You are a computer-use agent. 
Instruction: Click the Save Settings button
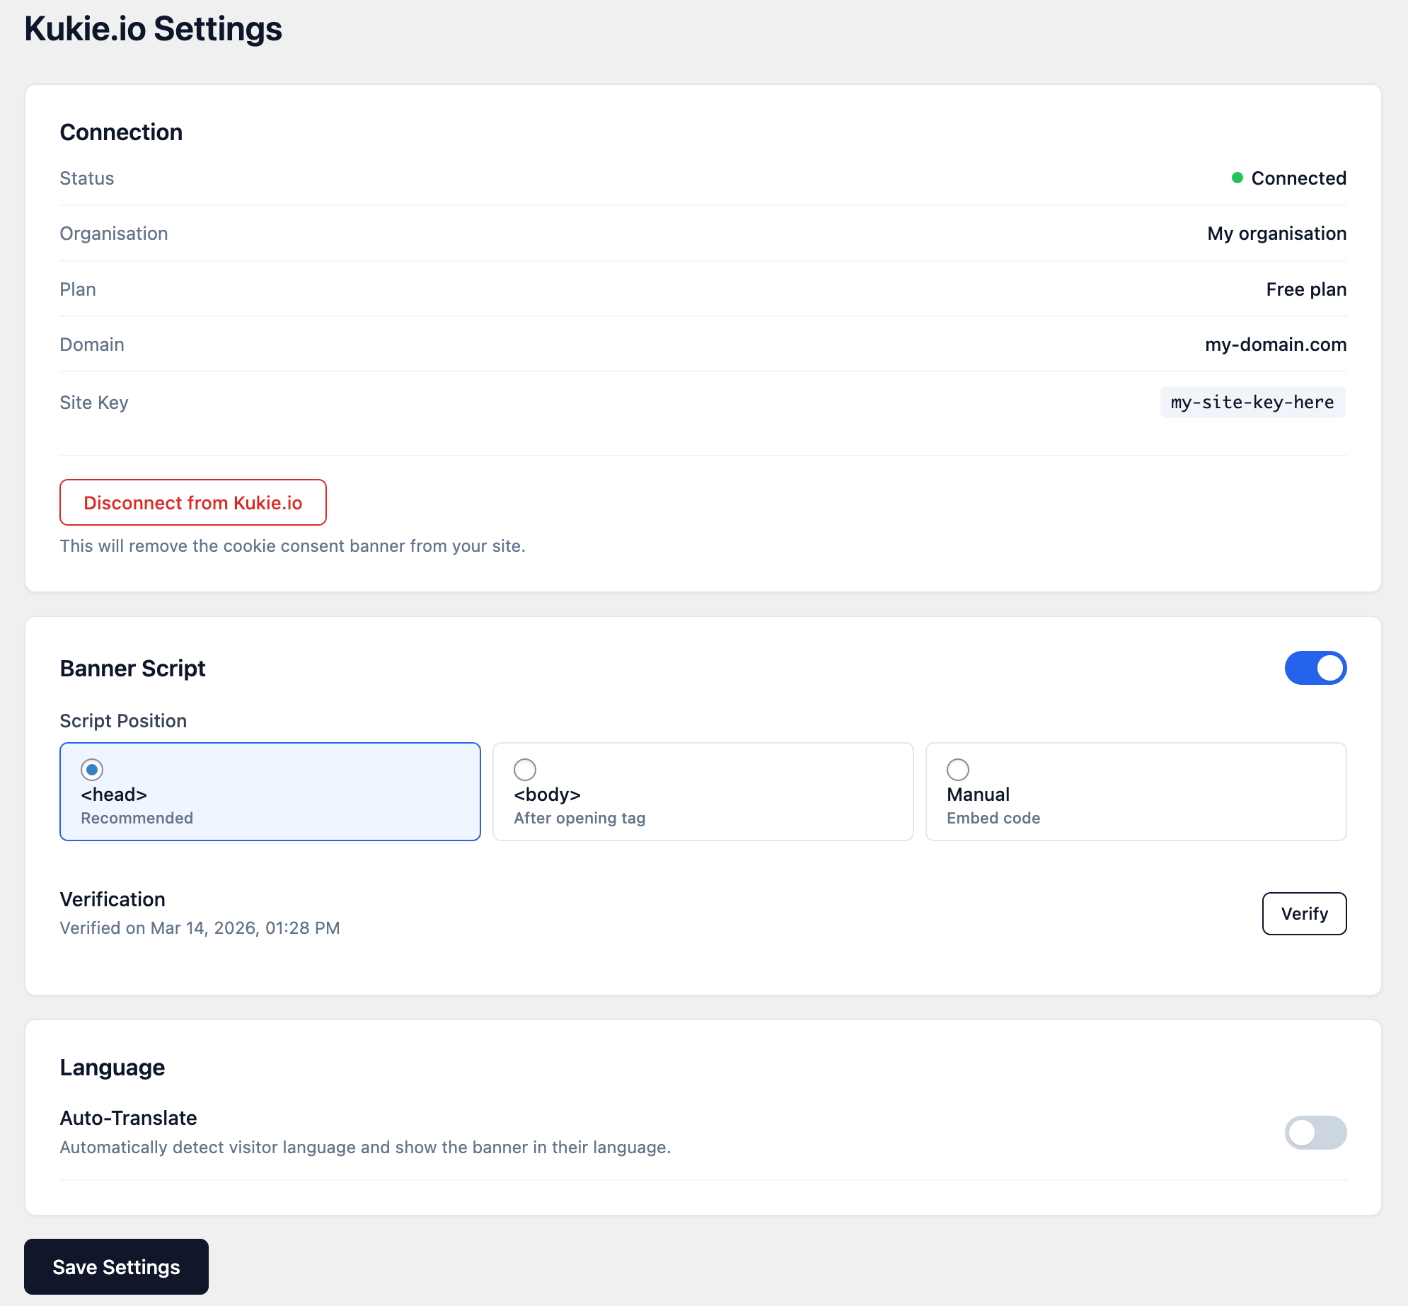(116, 1266)
